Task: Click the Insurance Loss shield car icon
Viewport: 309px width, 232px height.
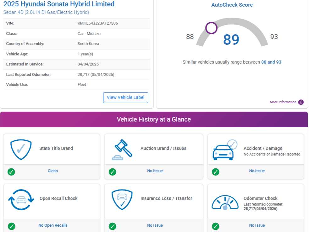Action: coord(122,200)
